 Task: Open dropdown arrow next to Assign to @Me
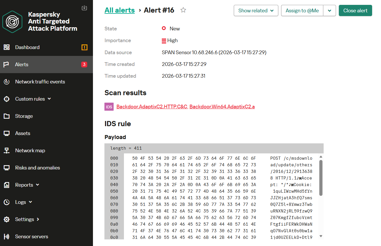pos(329,11)
